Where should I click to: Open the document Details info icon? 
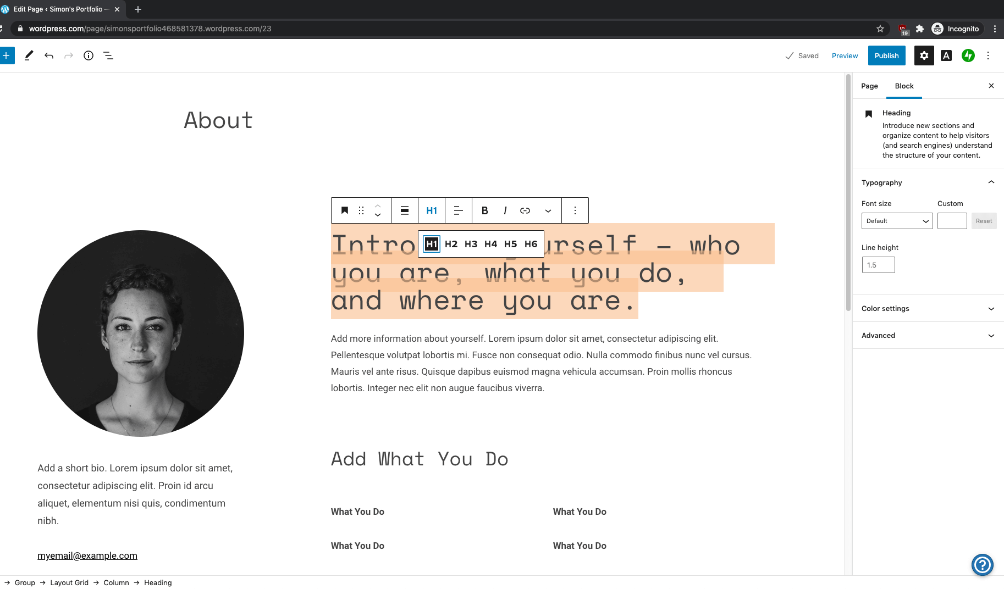pos(89,55)
